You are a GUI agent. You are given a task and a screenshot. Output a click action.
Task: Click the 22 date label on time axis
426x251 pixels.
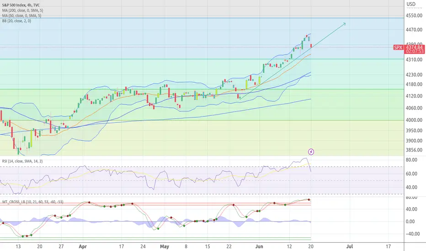coord(229,246)
